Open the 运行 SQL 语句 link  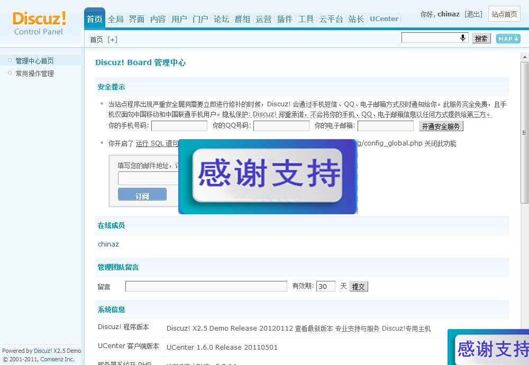157,143
